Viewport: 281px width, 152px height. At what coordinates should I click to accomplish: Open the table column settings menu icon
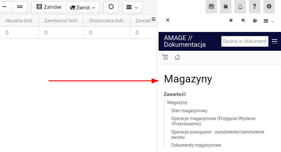click(154, 19)
